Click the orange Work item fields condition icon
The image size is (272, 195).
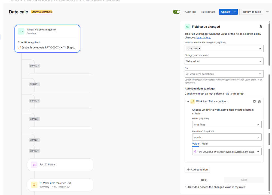[192, 101]
